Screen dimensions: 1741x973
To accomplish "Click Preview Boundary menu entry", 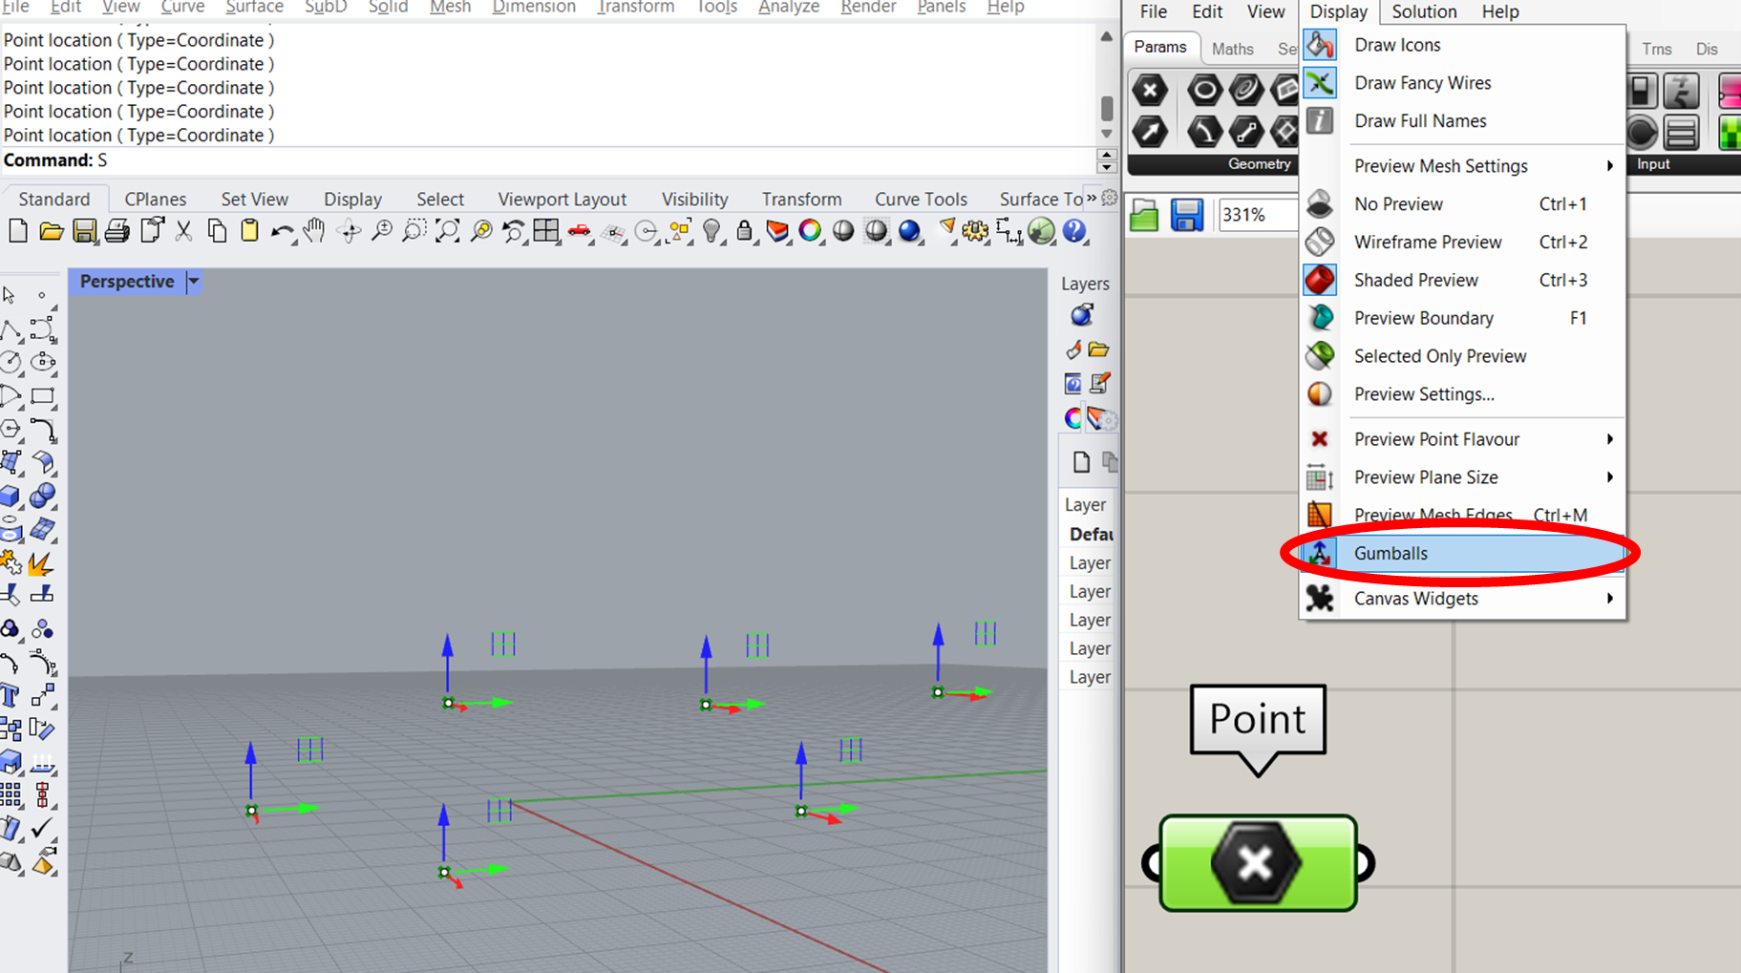I will point(1462,318).
